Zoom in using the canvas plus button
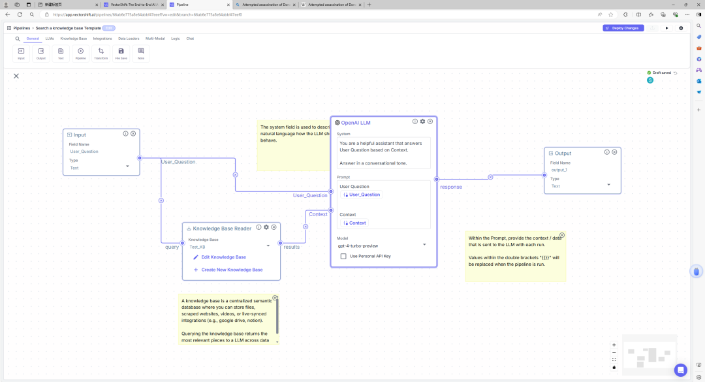705x382 pixels. (614, 345)
